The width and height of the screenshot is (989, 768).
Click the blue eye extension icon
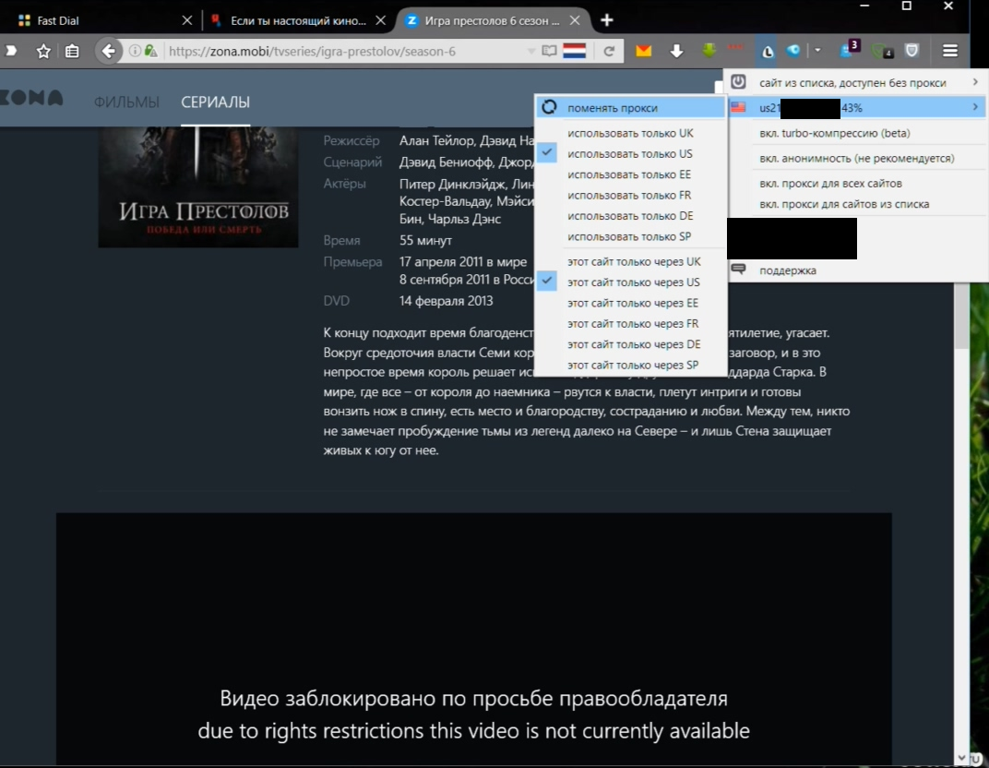(x=792, y=51)
